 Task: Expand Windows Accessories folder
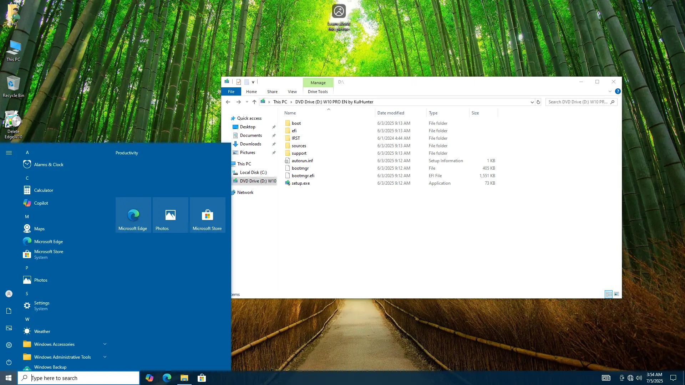pos(105,344)
